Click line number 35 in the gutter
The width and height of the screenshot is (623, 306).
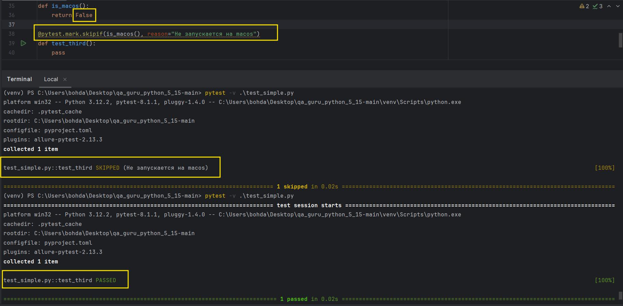(12, 6)
